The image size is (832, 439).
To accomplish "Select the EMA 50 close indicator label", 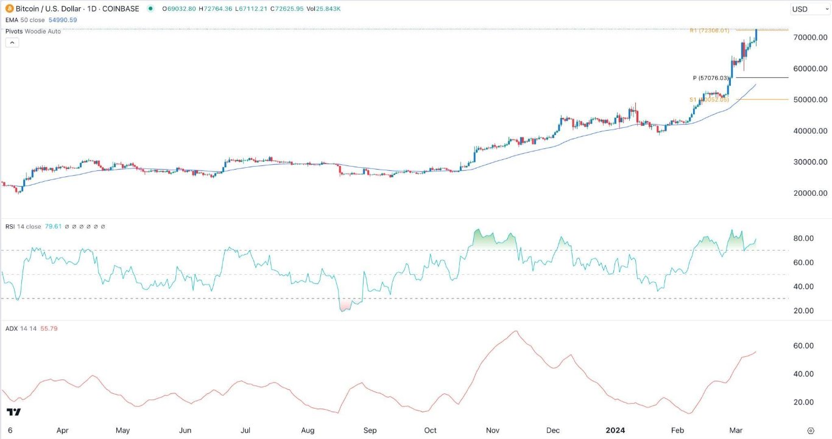I will pyautogui.click(x=25, y=20).
